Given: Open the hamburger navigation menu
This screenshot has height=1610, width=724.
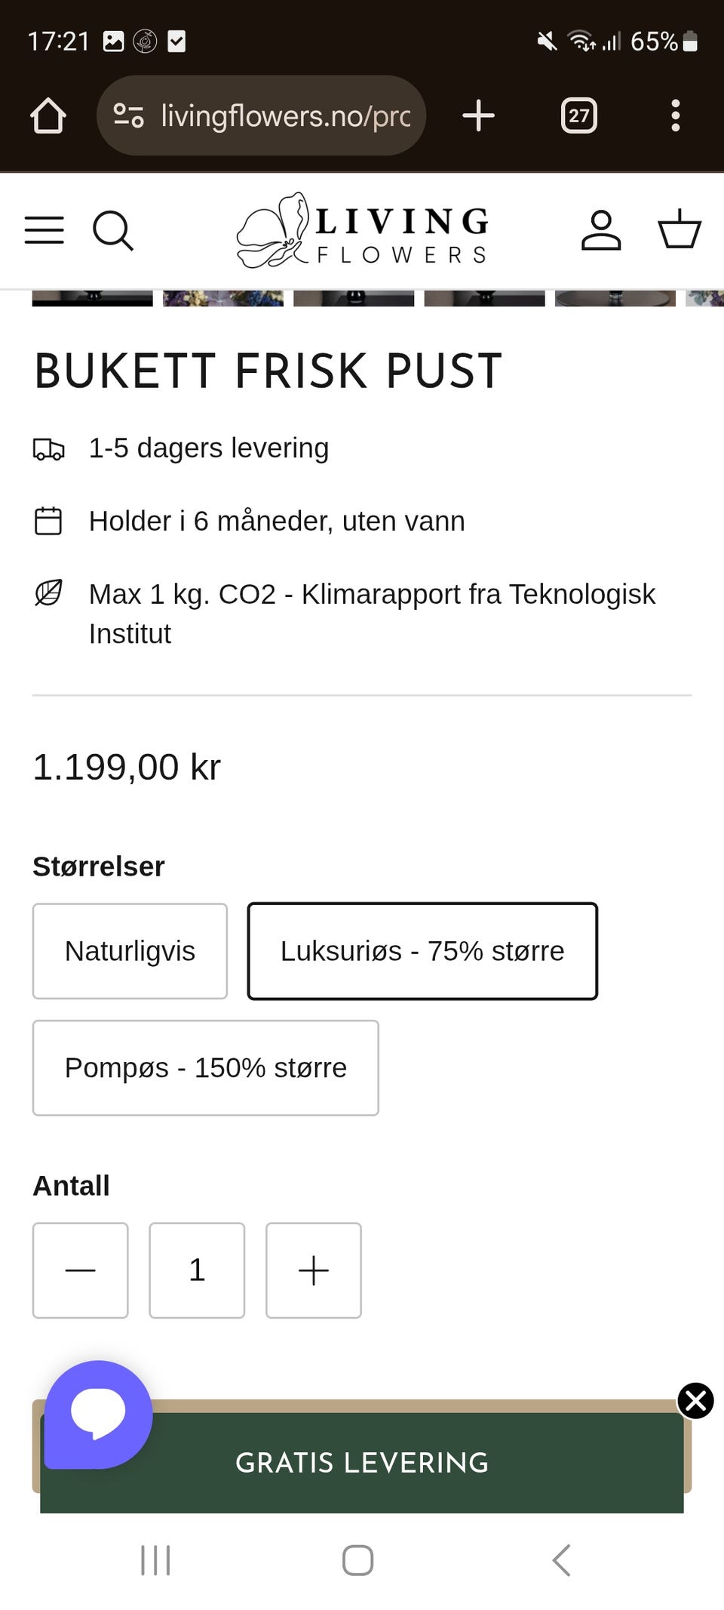Looking at the screenshot, I should point(44,230).
